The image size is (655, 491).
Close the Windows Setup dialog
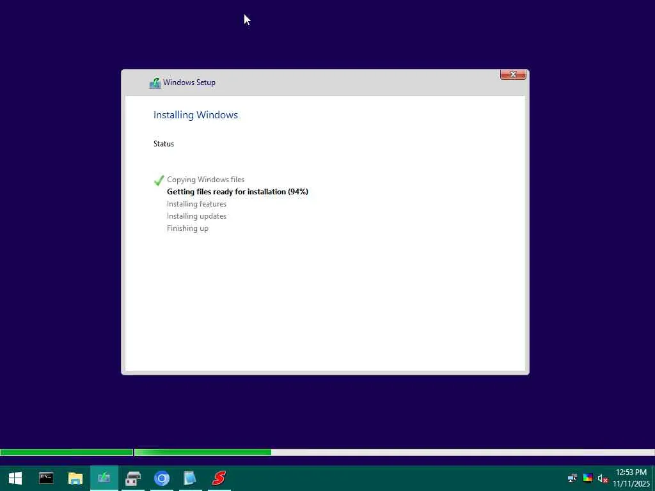(513, 74)
